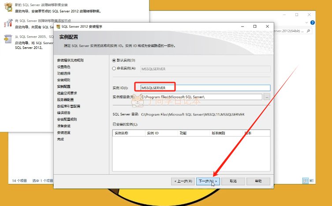Select the named instance radio button
This screenshot has width=332, height=206.
tap(114, 68)
